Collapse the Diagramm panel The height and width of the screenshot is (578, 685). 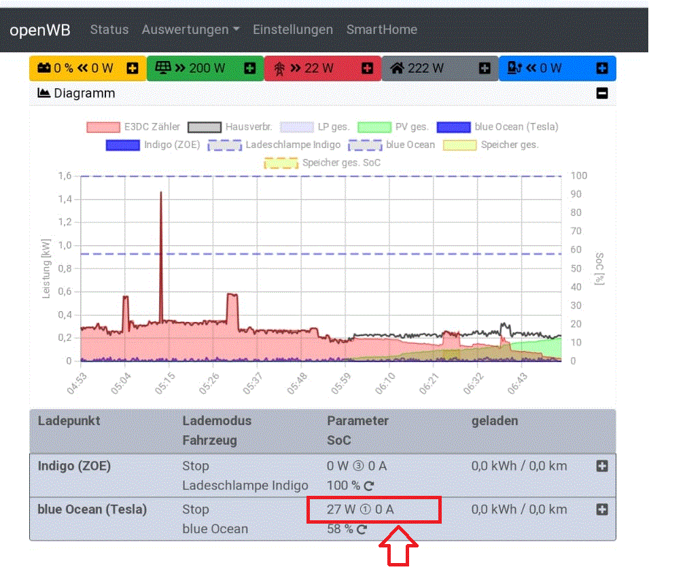(601, 93)
